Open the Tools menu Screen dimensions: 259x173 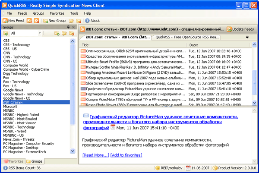pyautogui.click(x=74, y=13)
